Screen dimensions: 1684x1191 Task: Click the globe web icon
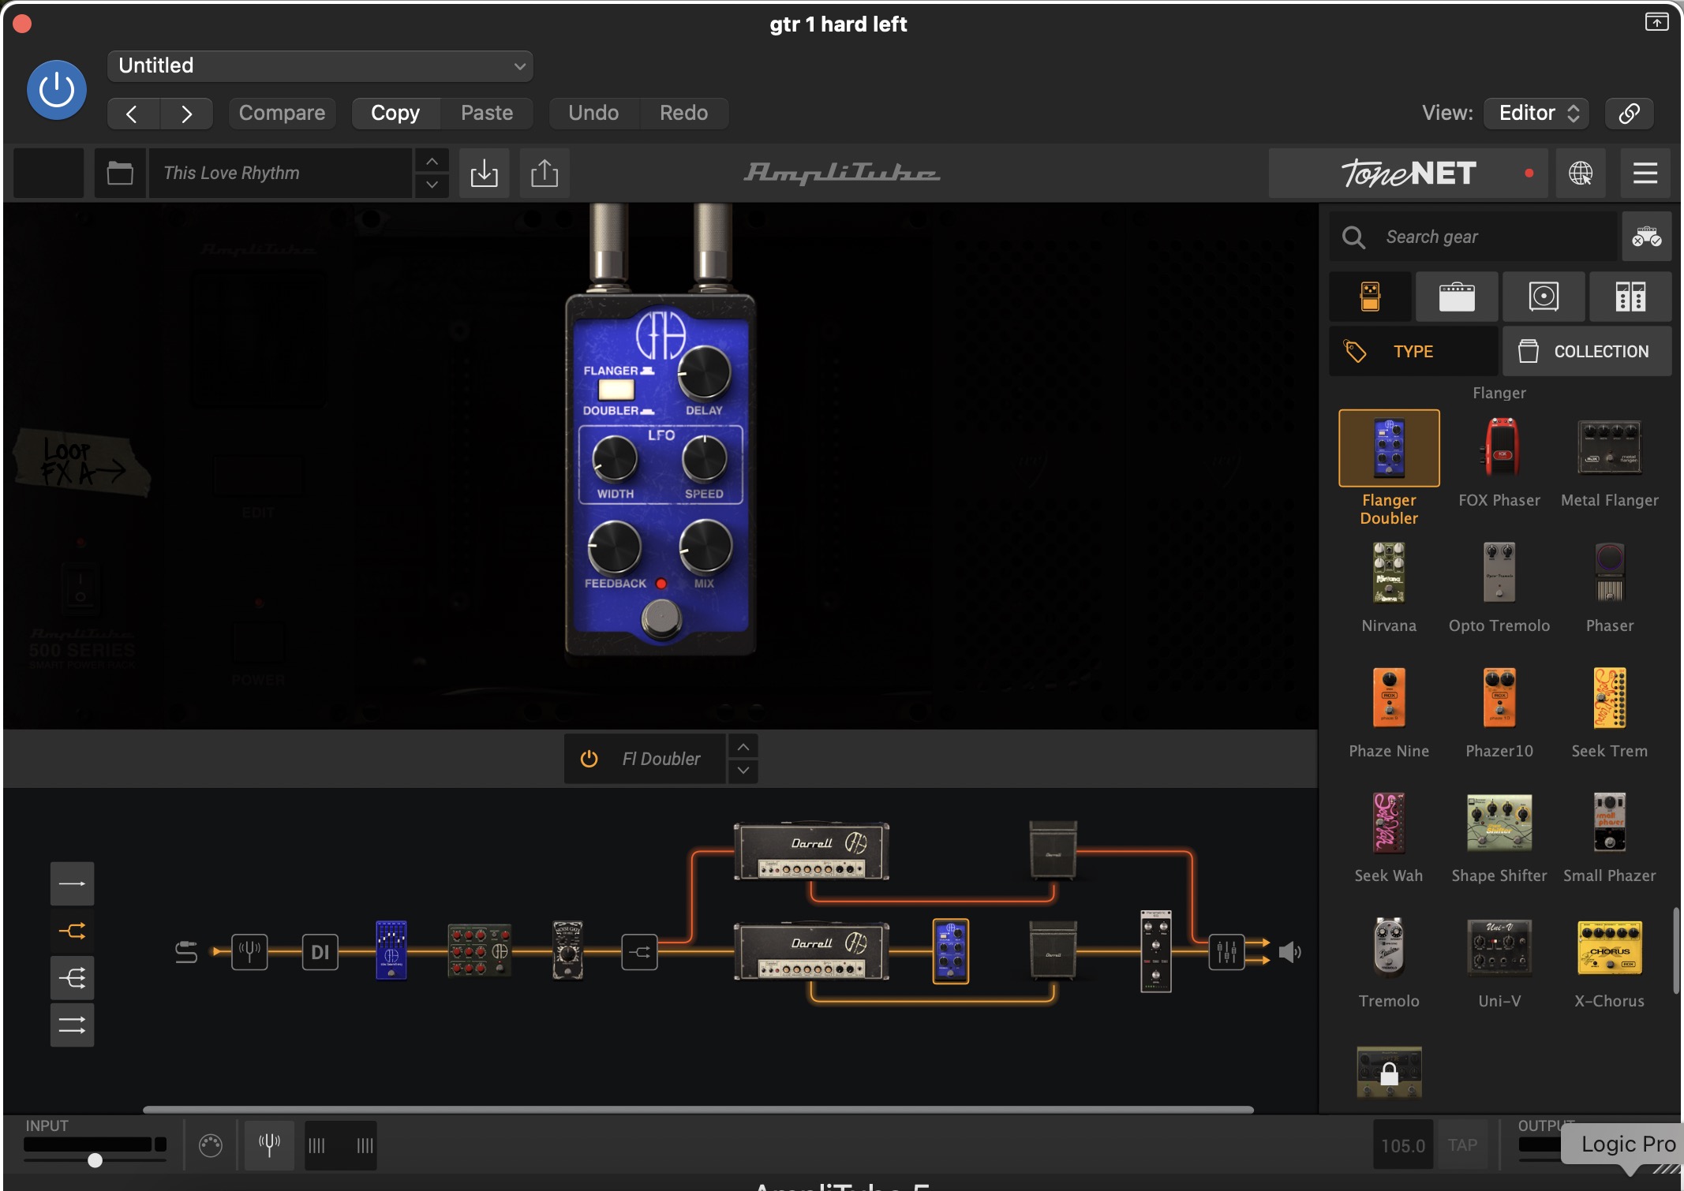[1581, 173]
